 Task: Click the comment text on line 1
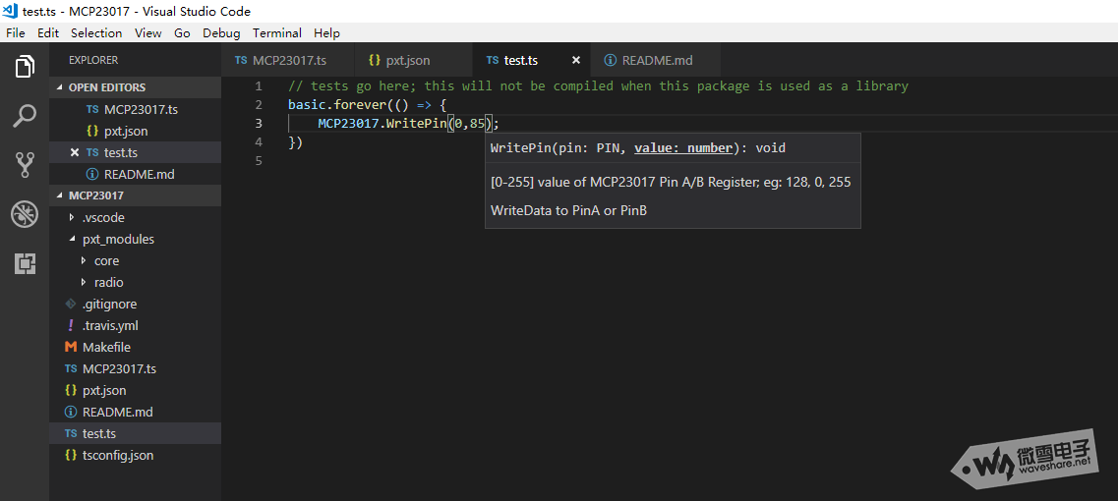pos(598,86)
